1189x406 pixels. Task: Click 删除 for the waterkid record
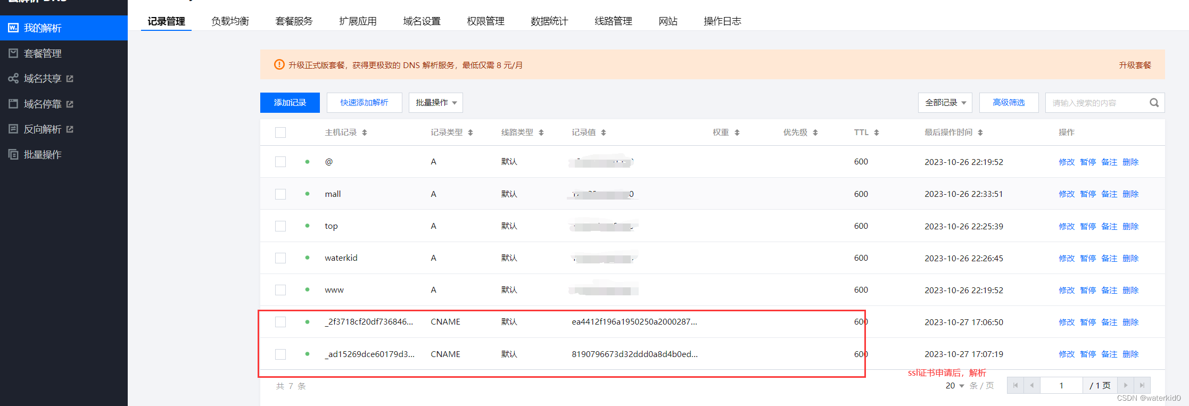pos(1130,258)
